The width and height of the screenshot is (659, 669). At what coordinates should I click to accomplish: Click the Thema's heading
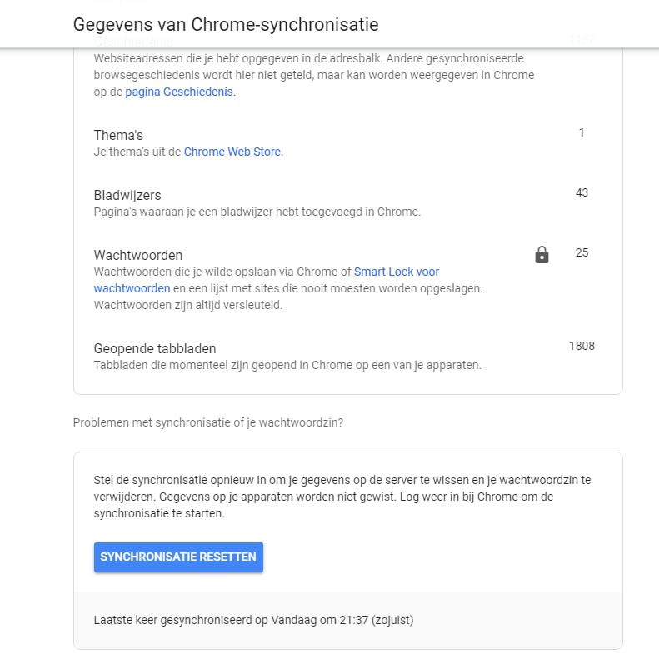click(x=119, y=135)
